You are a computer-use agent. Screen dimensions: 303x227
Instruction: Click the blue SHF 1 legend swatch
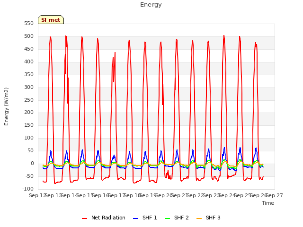pos(136,218)
